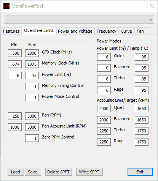
Task: Click the Load button
Action: 16,172
